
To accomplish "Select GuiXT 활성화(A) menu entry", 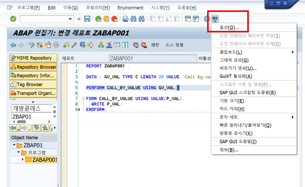I will click(254, 76).
